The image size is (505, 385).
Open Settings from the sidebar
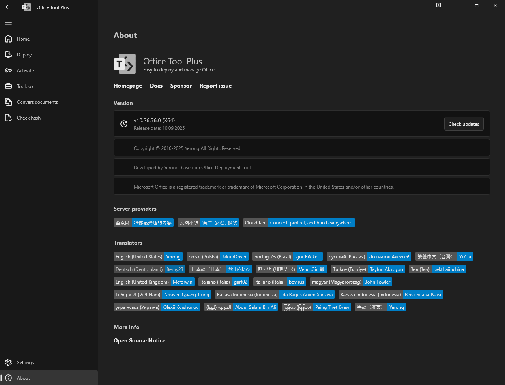pyautogui.click(x=49, y=362)
